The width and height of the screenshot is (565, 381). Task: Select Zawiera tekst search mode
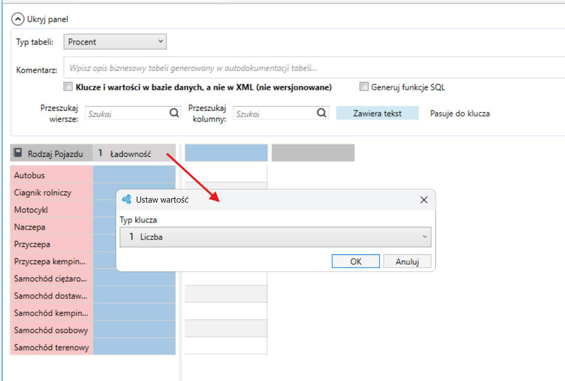pyautogui.click(x=377, y=113)
